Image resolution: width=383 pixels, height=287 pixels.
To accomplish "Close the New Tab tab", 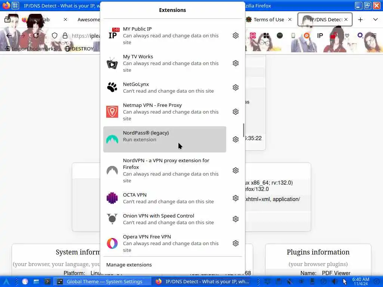I will coord(65,19).
